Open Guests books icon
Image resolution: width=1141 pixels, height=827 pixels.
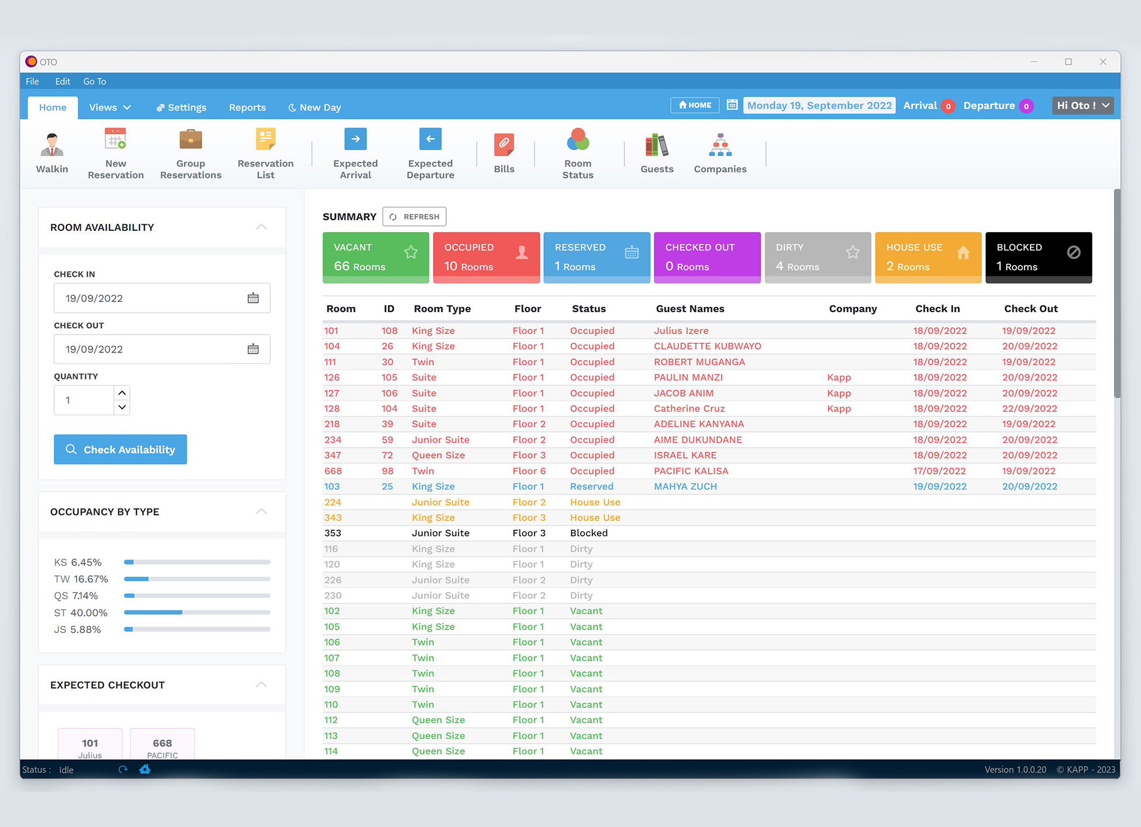tap(656, 145)
